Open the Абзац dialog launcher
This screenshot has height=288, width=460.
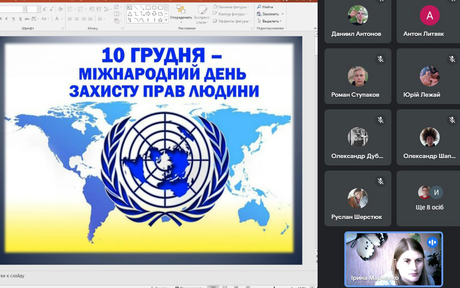click(x=122, y=28)
